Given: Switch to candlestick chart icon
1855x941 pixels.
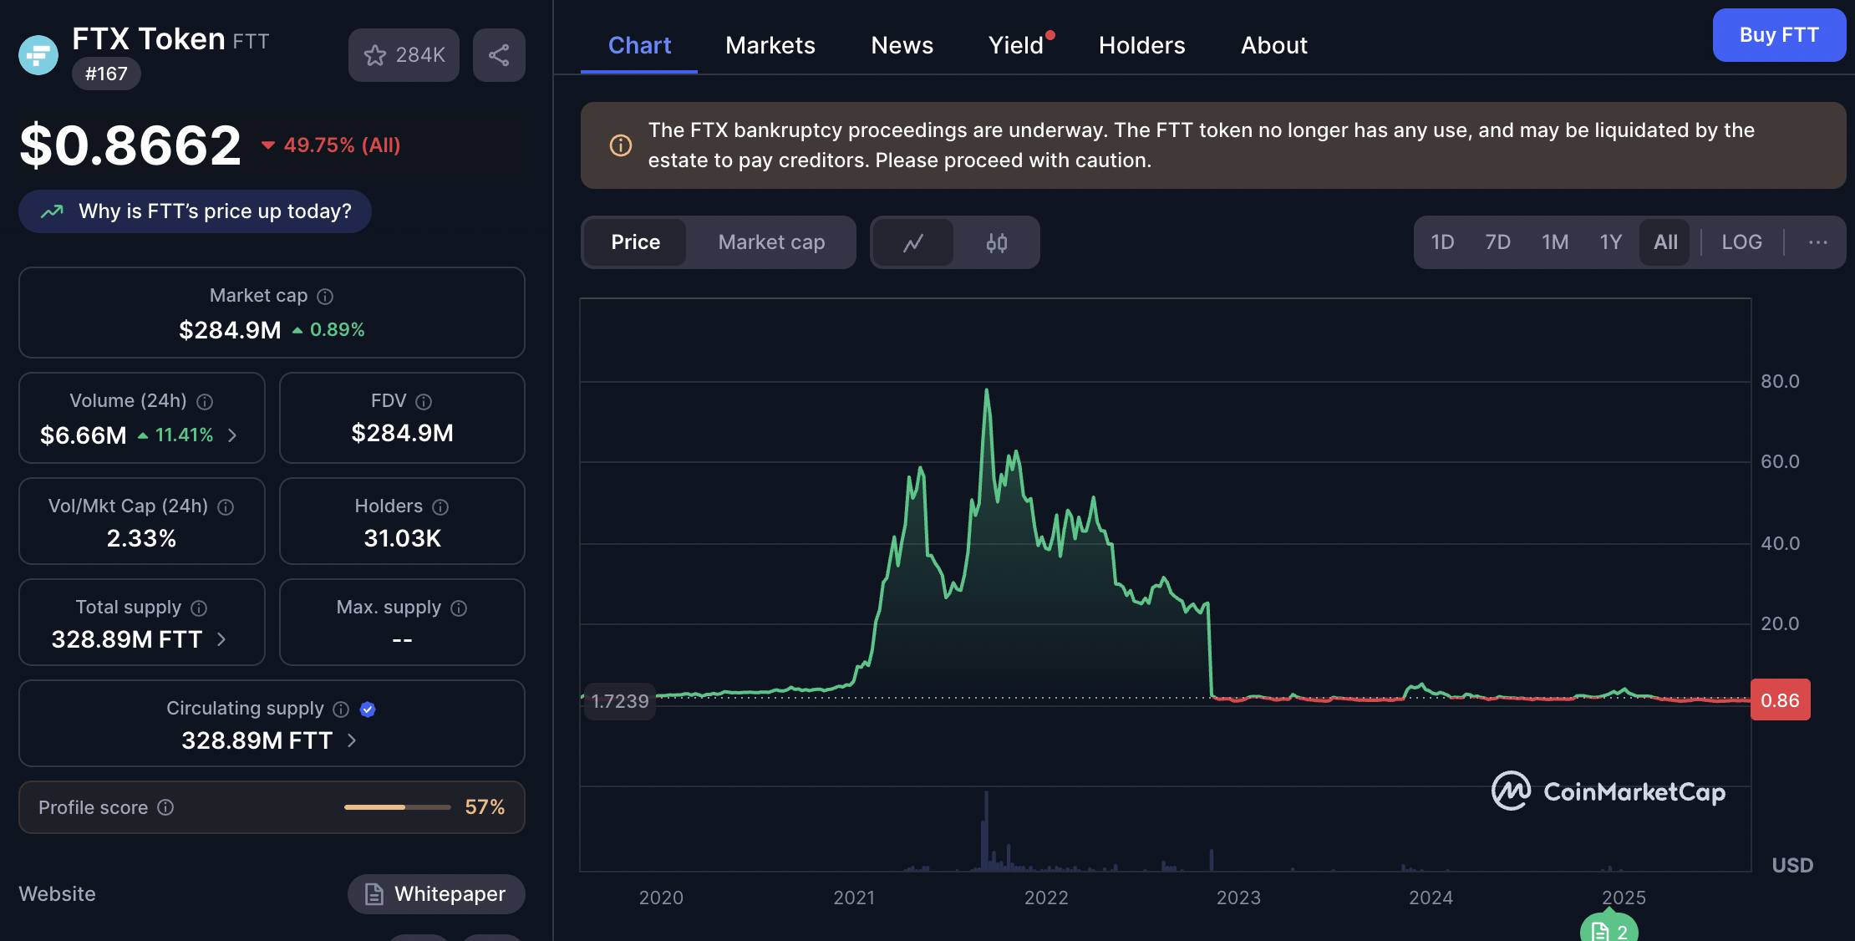Looking at the screenshot, I should (x=996, y=242).
